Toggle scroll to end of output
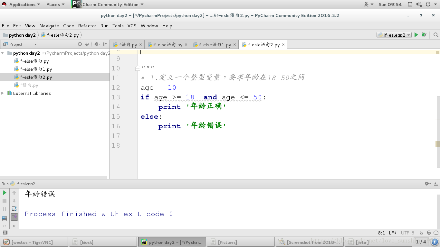Image resolution: width=440 pixels, height=247 pixels. [14, 217]
